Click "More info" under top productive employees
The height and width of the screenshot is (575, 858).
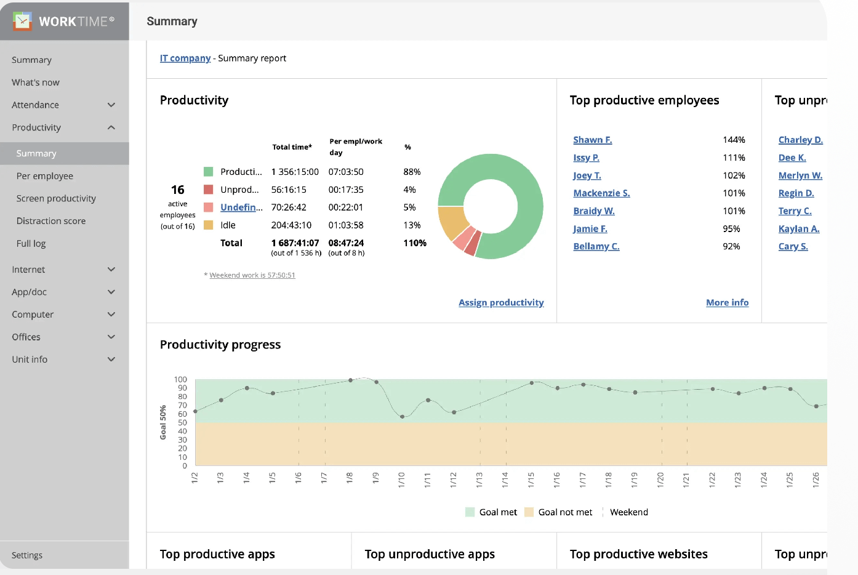727,302
